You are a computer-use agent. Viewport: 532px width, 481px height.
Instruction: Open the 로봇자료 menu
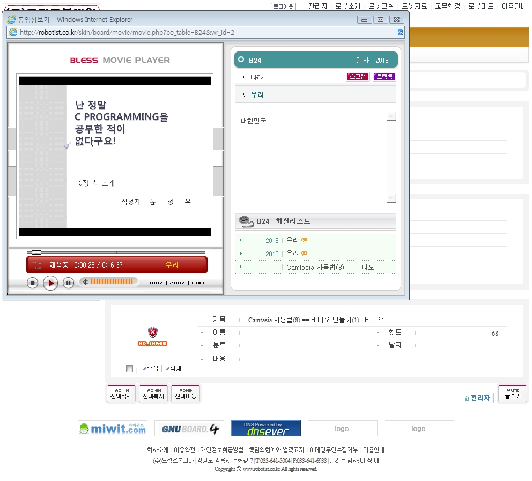coord(414,6)
